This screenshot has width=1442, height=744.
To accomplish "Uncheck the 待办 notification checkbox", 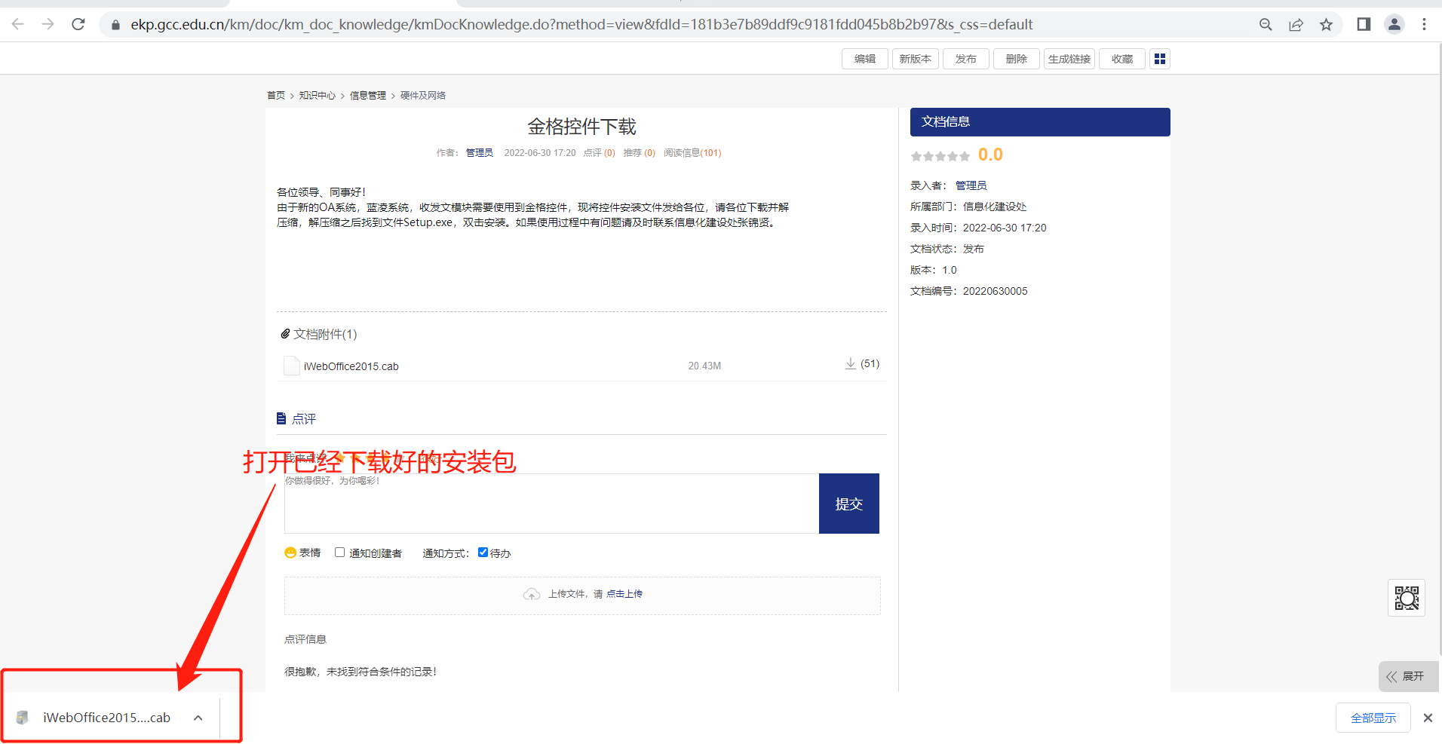I will click(483, 553).
